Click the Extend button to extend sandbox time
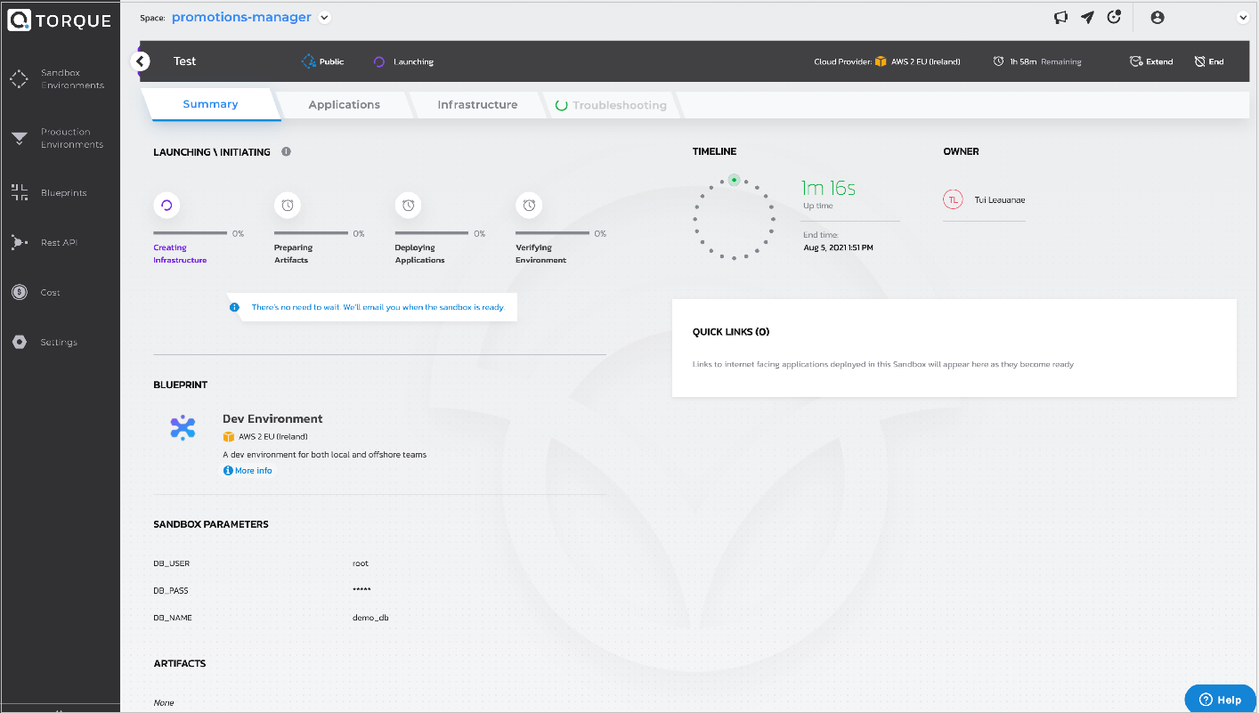Screen dimensions: 1259x713 [1150, 61]
